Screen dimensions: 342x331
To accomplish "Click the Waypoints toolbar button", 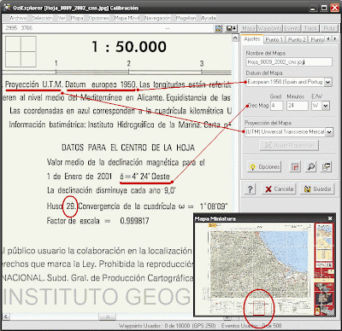I will pos(270,28).
